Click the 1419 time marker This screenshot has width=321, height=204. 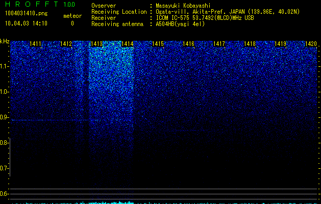[x=281, y=43]
